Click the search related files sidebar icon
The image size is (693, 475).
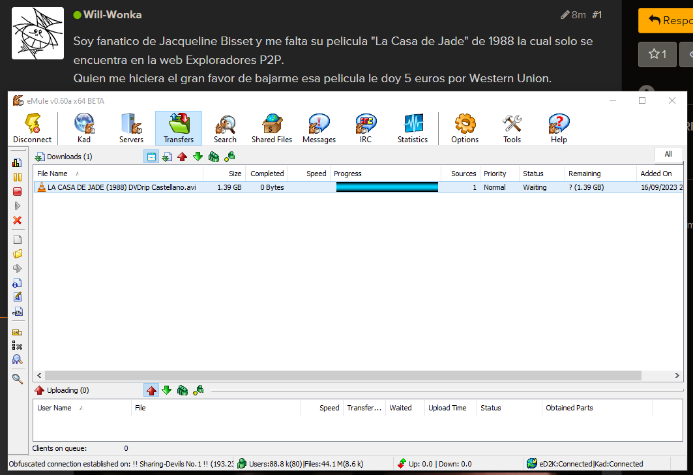pyautogui.click(x=17, y=360)
